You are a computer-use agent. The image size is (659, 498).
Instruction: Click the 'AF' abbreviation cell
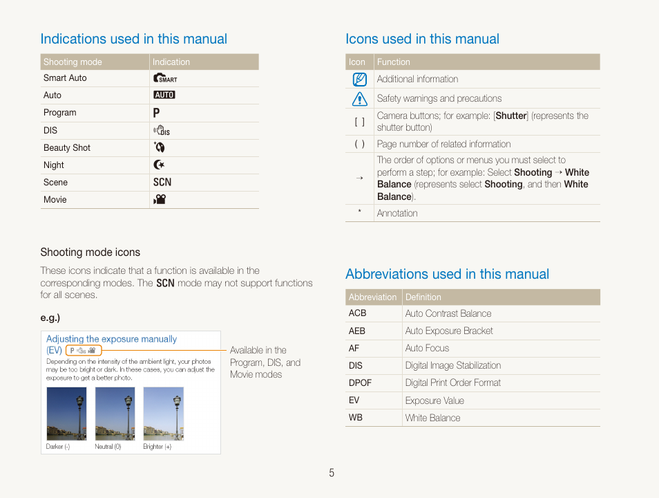(x=354, y=348)
